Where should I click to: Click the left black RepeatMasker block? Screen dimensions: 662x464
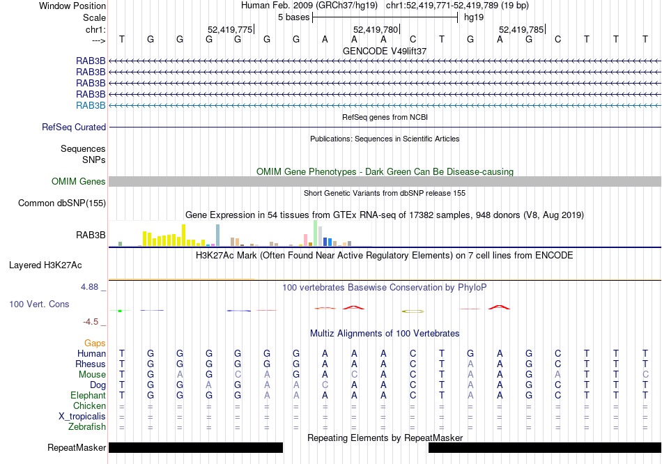(196, 447)
